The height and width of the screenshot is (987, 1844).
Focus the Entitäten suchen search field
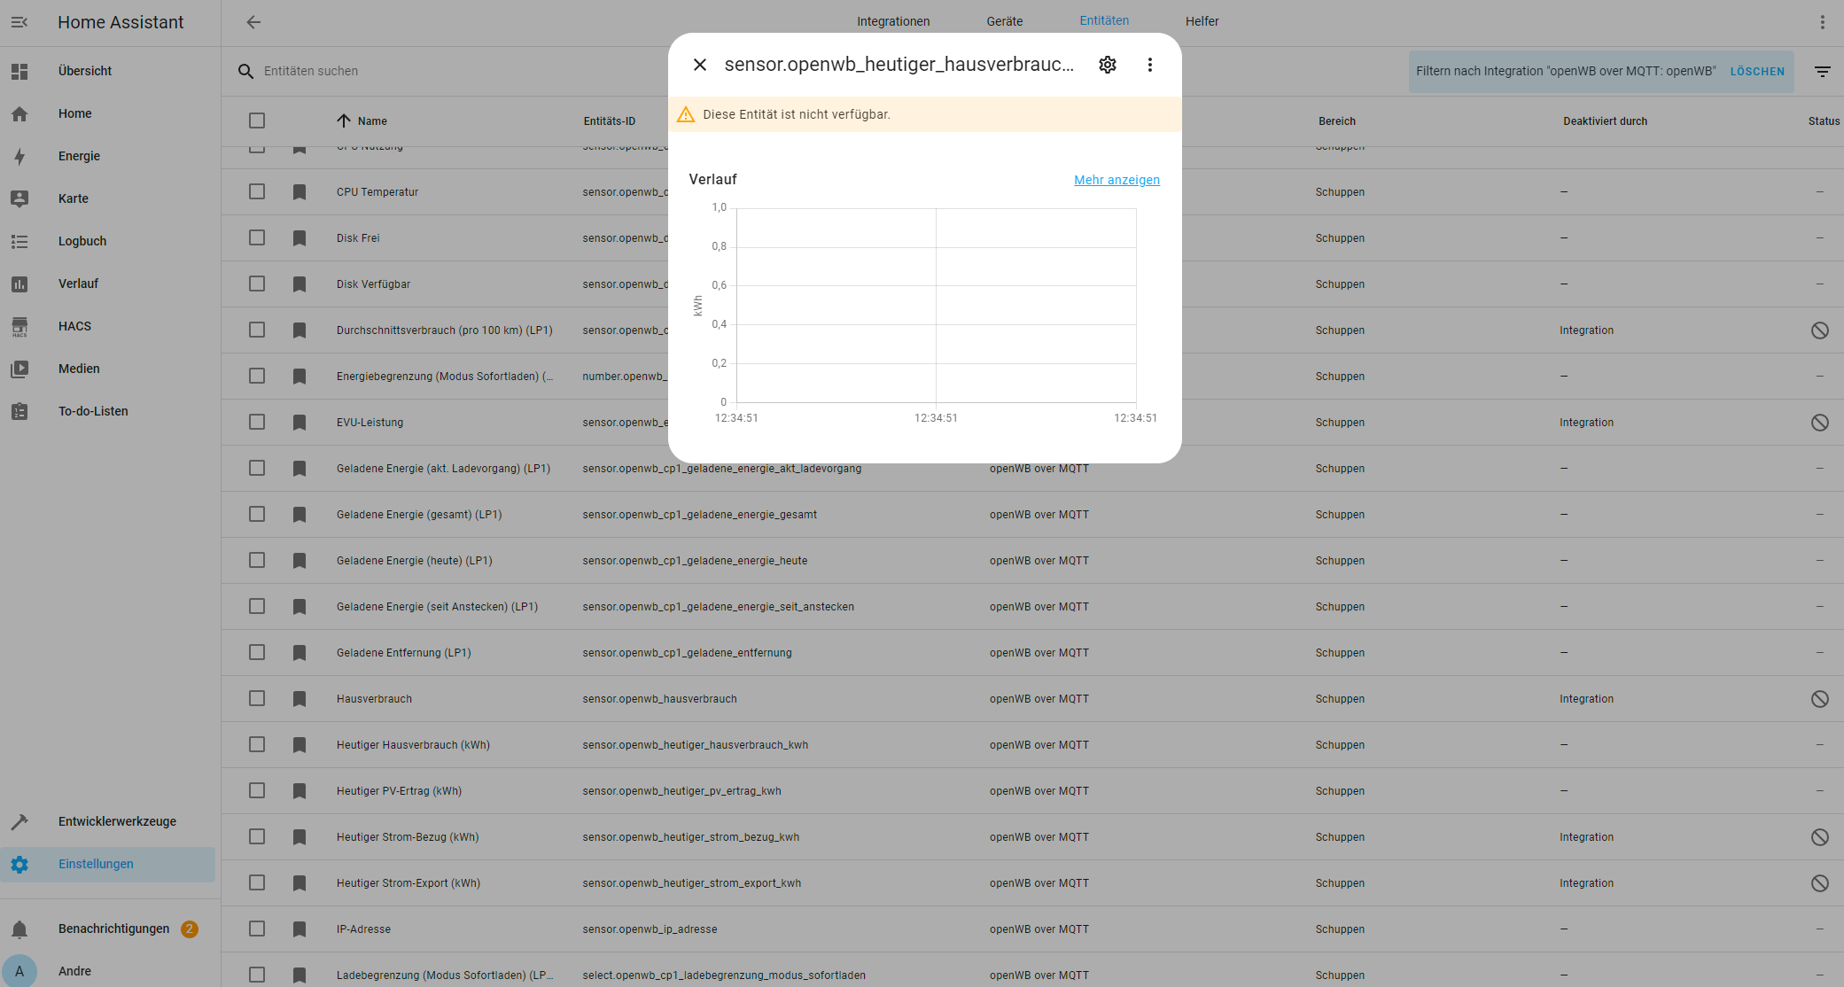(x=443, y=71)
